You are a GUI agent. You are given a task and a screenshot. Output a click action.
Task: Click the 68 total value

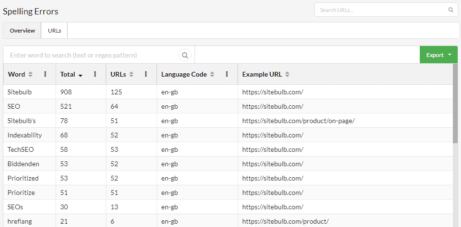click(64, 135)
